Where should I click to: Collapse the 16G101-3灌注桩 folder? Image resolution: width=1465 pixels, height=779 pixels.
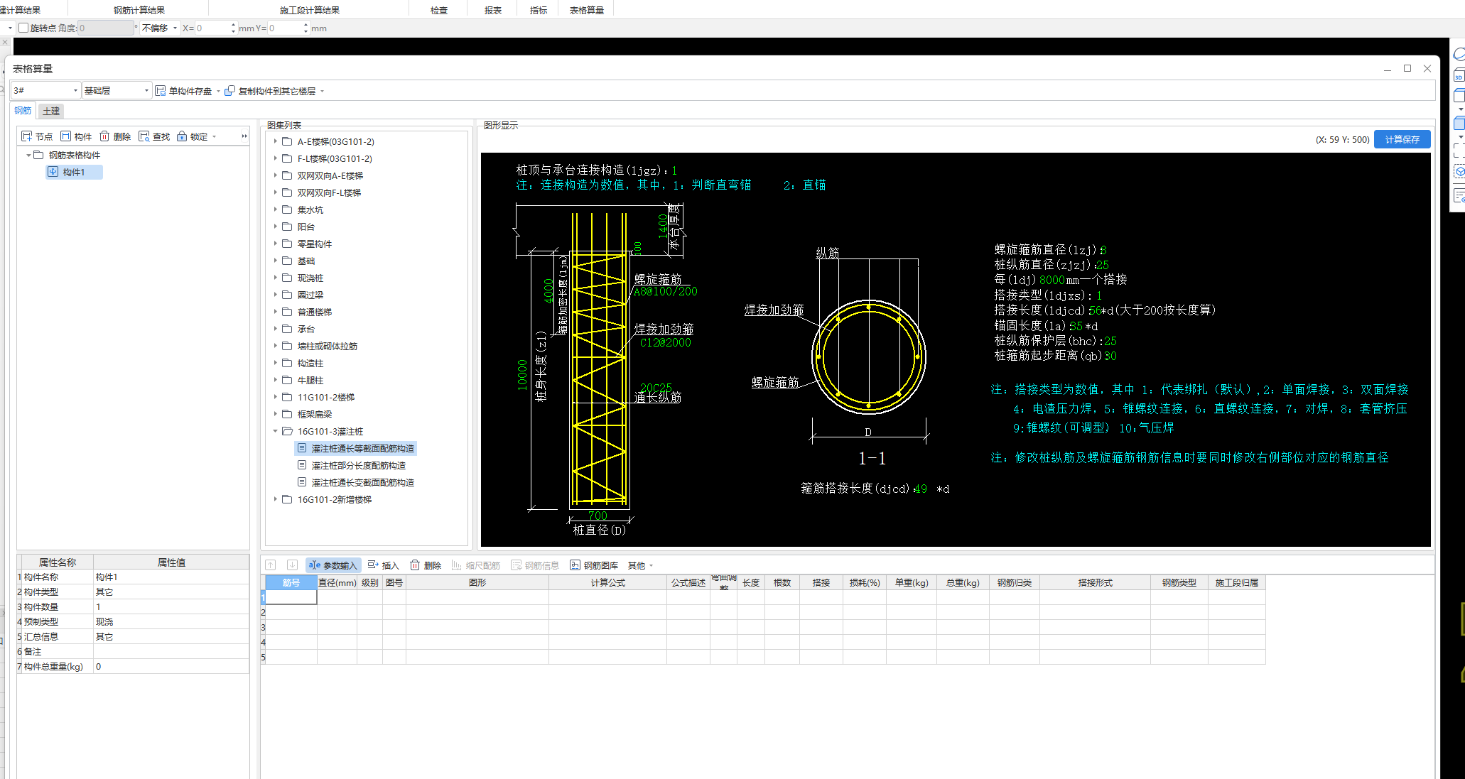[x=276, y=431]
